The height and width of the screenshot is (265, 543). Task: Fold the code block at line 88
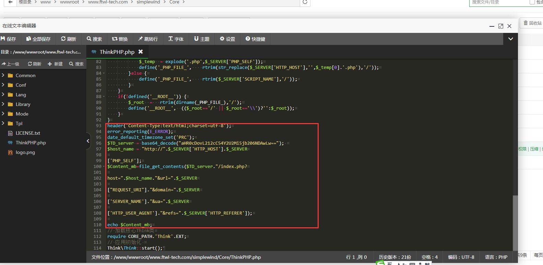click(x=104, y=97)
